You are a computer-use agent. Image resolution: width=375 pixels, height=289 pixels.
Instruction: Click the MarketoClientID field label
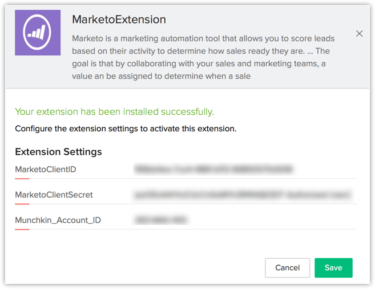[x=45, y=169]
